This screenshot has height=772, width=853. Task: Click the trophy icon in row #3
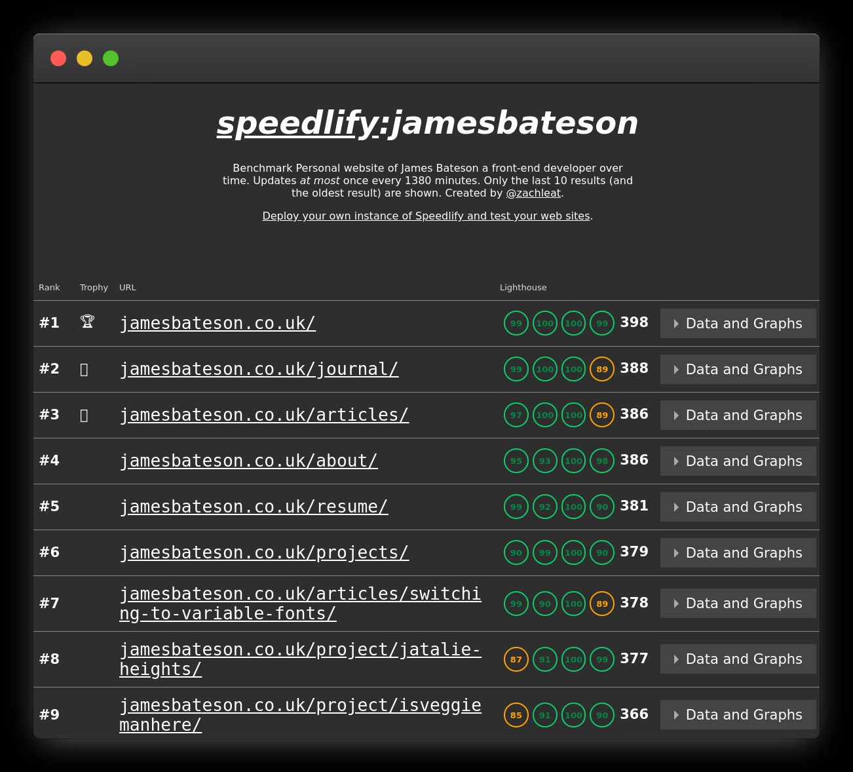click(x=84, y=415)
